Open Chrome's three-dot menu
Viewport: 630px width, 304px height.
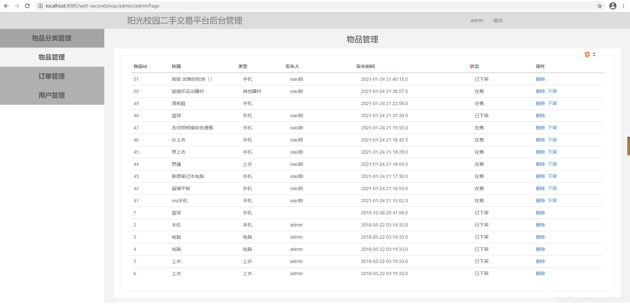[x=624, y=6]
